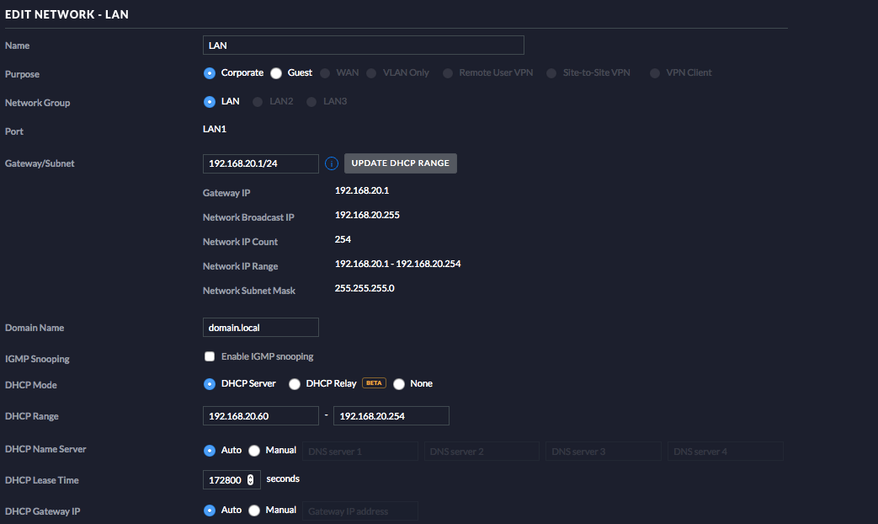
Task: Click the Network IP Range value text
Action: click(397, 264)
